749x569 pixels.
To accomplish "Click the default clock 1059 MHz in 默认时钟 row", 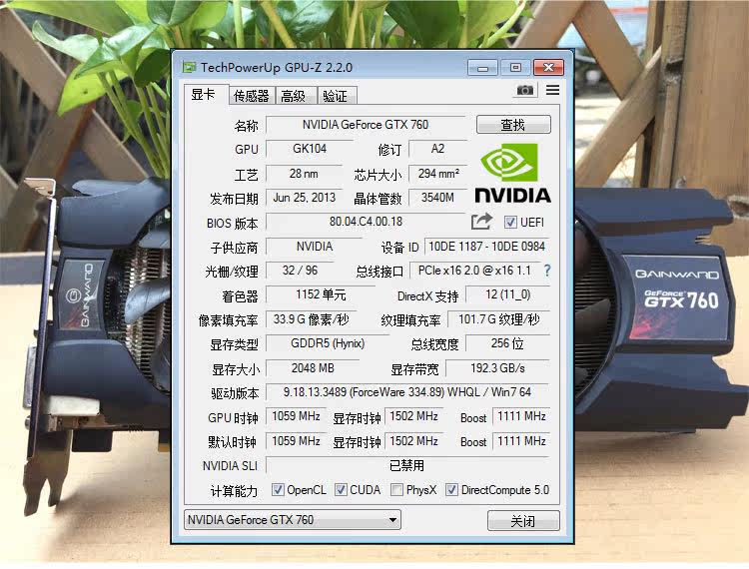I will tap(297, 441).
